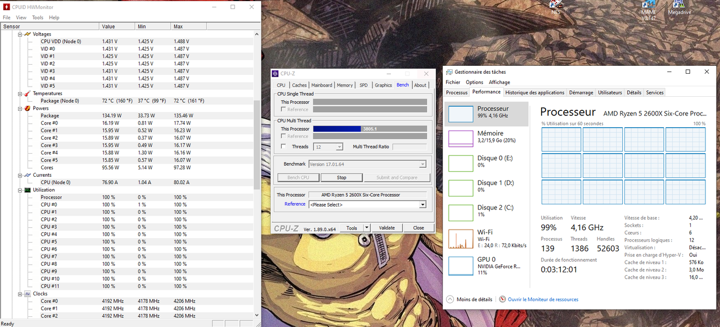The height and width of the screenshot is (327, 720).
Task: Select the Processeur graph thumbnail
Action: tap(460, 114)
